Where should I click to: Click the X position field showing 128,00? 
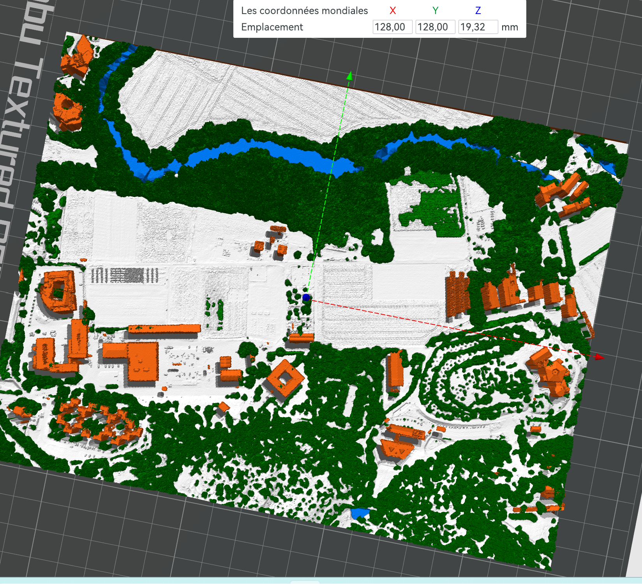392,27
